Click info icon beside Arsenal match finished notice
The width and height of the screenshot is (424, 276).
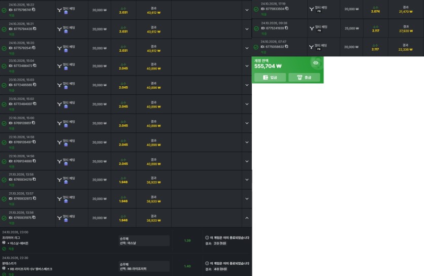pyautogui.click(x=207, y=237)
